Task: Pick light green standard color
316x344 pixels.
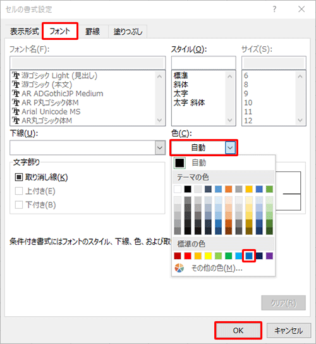Action: [x=218, y=256]
